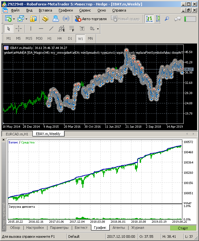Click the Default profile in status bar
Image resolution: width=199 pixels, height=241 pixels.
pyautogui.click(x=74, y=237)
